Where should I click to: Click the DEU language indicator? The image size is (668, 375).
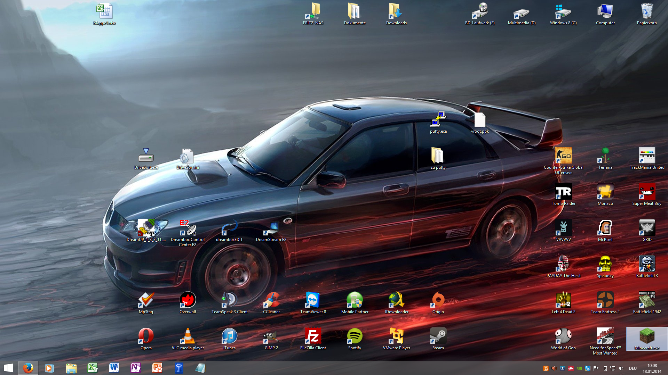tap(633, 368)
